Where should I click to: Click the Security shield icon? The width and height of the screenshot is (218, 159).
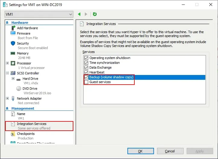click(13, 43)
